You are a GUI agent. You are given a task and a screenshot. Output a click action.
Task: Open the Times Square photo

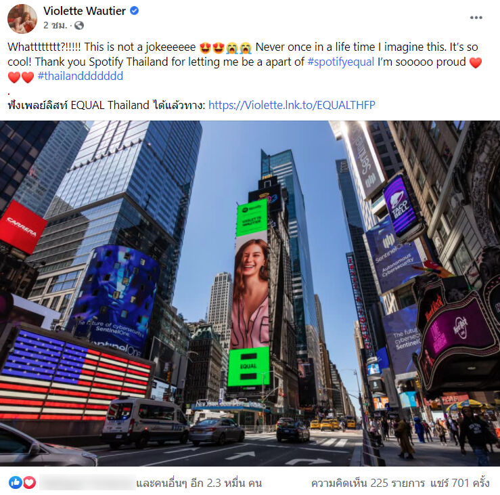(x=250, y=293)
